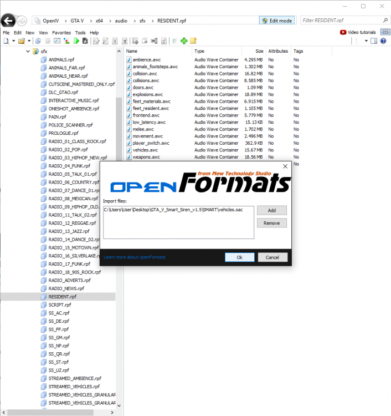Click the Add button in import dialog

[272, 210]
